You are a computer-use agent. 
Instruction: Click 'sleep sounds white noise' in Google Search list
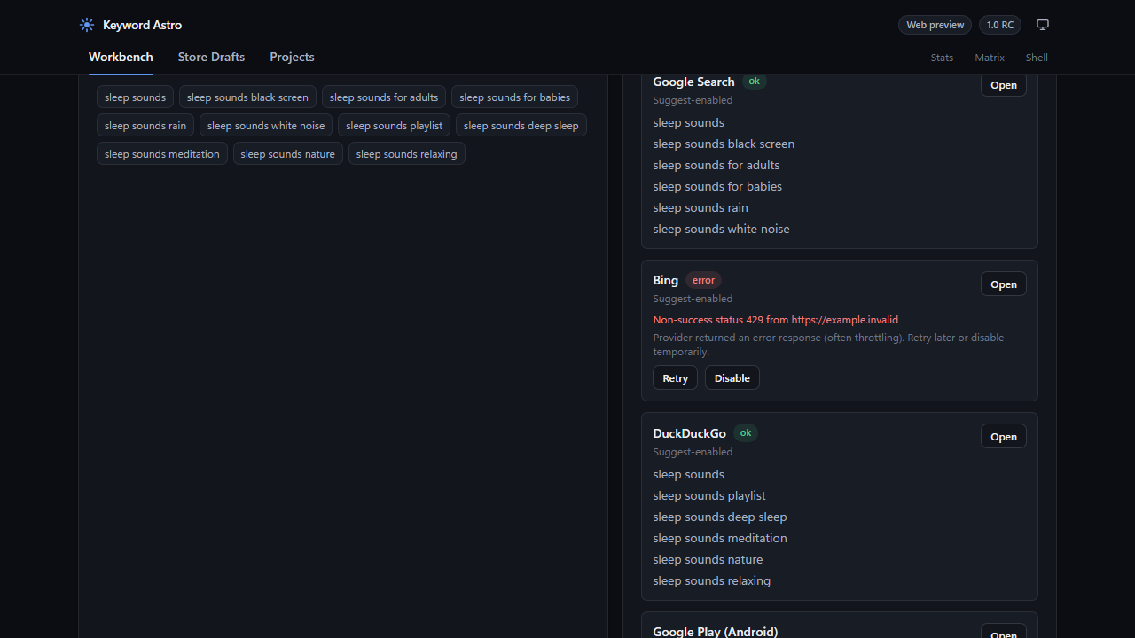click(721, 229)
